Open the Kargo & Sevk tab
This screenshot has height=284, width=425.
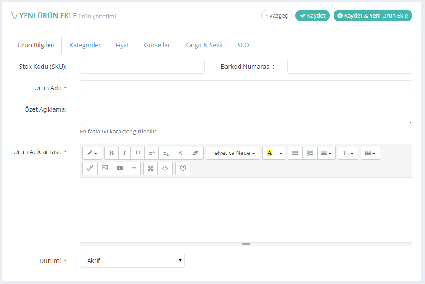click(204, 45)
